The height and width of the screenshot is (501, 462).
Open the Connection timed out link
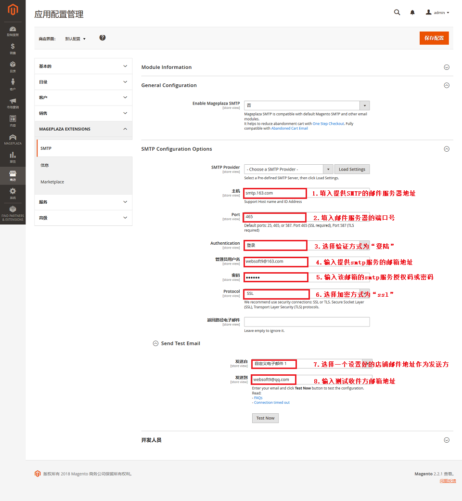point(272,403)
